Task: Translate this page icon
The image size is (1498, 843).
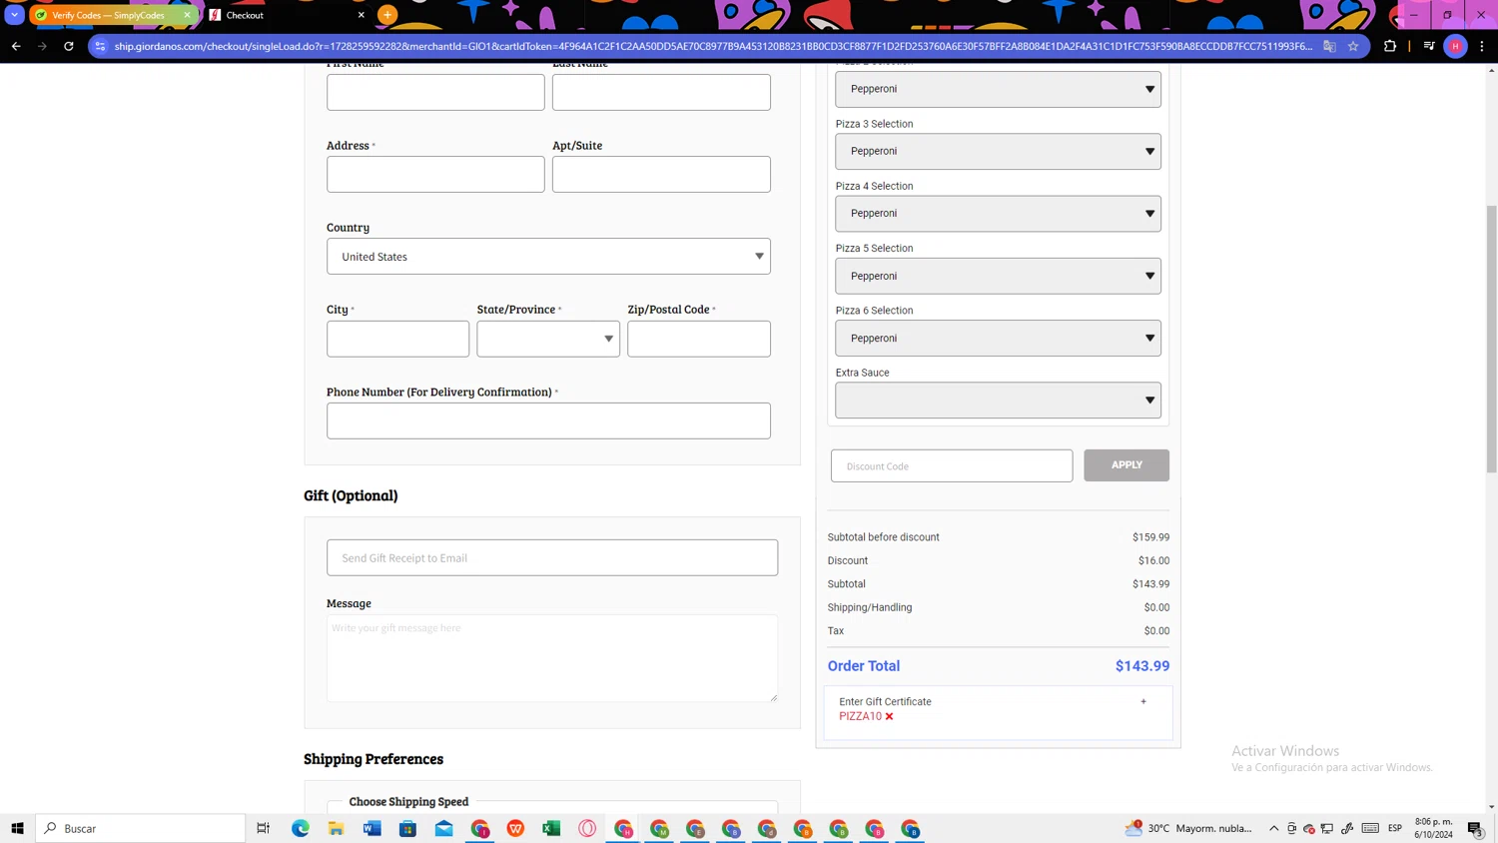Action: click(x=1329, y=46)
